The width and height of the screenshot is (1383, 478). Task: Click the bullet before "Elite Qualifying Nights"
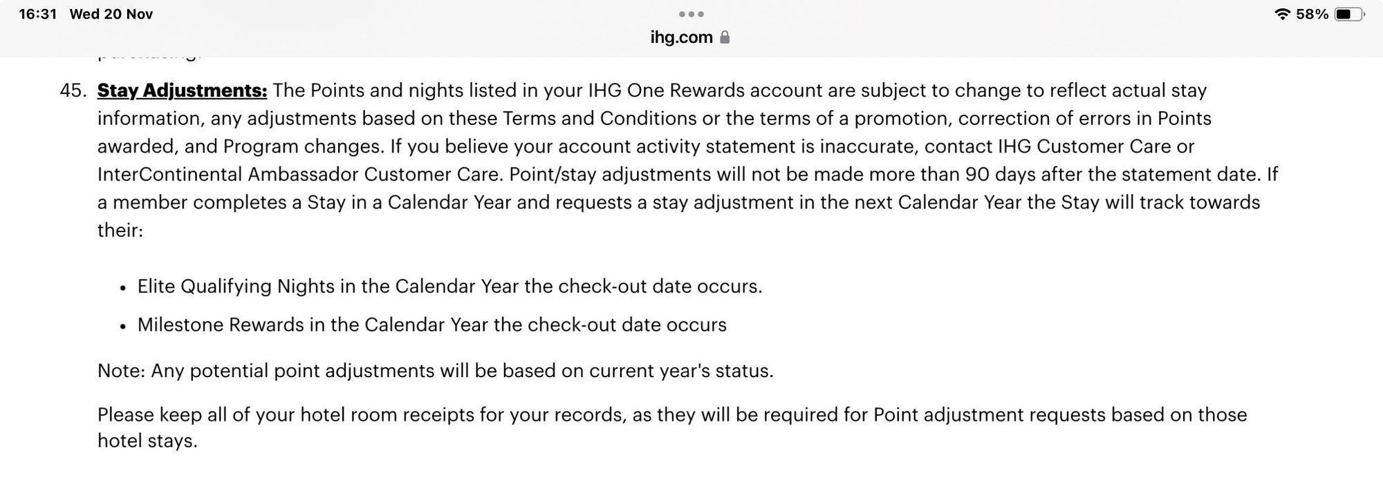122,288
